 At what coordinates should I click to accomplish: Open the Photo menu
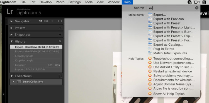point(60,2)
